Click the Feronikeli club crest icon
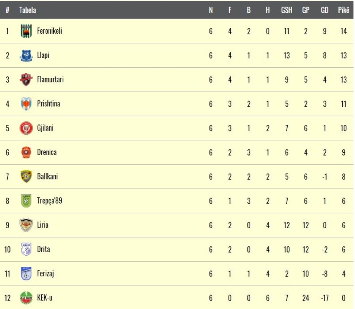Screen dimensions: 355x309 click(26, 31)
